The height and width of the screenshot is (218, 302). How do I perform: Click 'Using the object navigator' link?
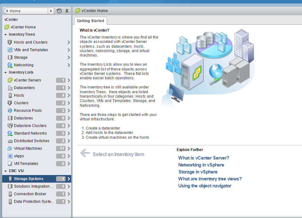[x=204, y=186]
